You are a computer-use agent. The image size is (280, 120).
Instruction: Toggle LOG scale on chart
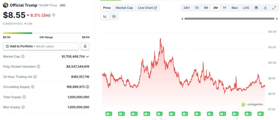pyautogui.click(x=246, y=8)
